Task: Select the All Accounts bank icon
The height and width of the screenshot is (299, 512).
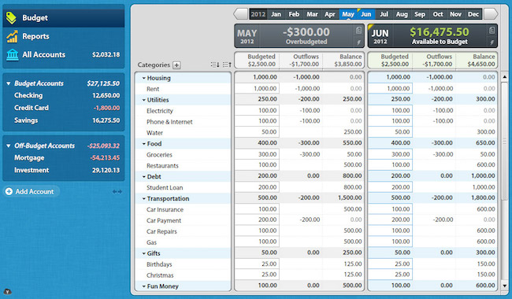Action: 12,55
